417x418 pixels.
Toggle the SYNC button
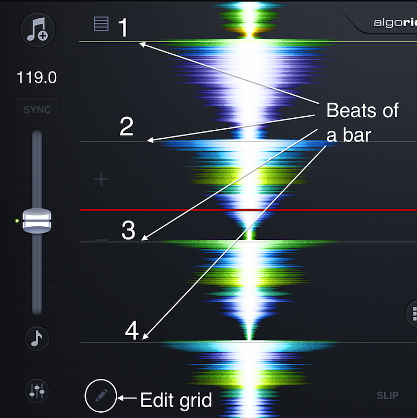coord(37,110)
